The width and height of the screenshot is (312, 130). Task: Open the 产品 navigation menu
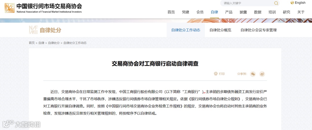click(229, 12)
